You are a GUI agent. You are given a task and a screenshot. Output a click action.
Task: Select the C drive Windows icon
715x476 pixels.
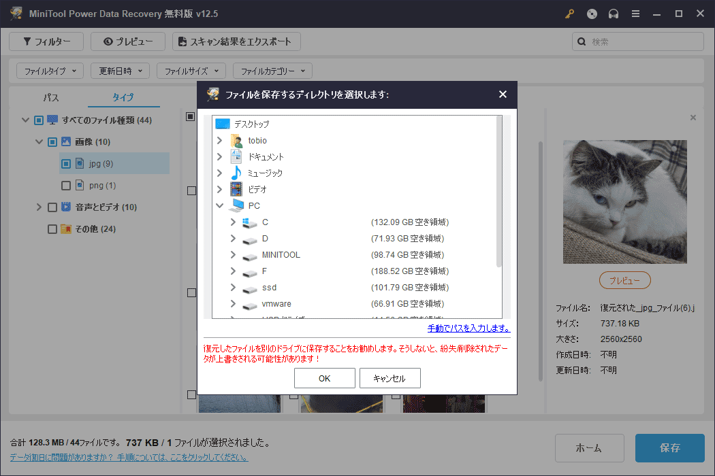pyautogui.click(x=250, y=223)
